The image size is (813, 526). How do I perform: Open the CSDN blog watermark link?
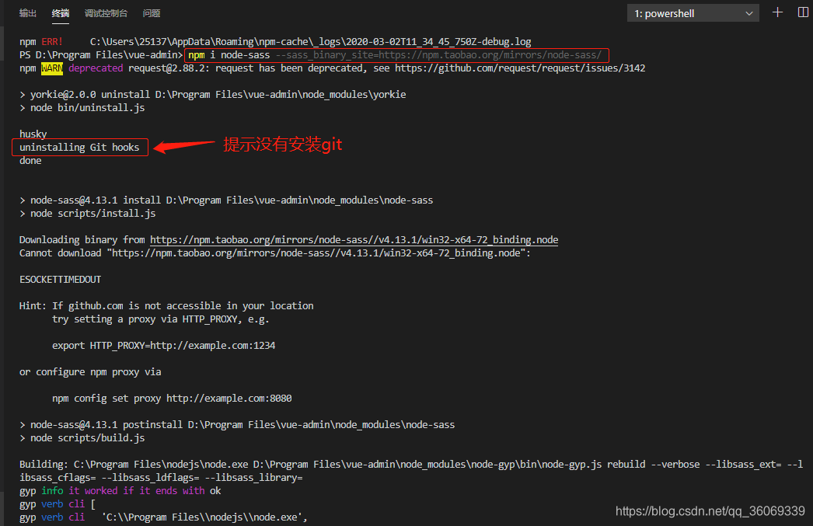click(x=710, y=512)
